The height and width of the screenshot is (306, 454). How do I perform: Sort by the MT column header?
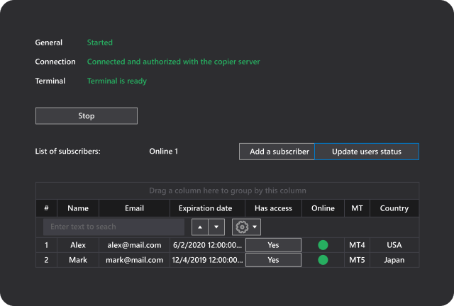357,208
